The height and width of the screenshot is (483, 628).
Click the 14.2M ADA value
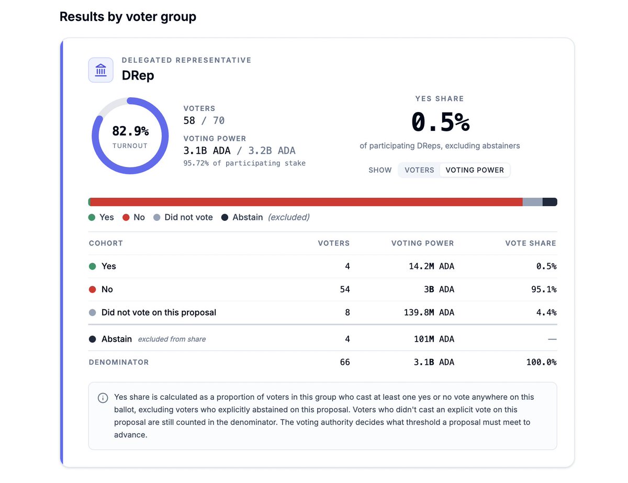[x=432, y=266]
